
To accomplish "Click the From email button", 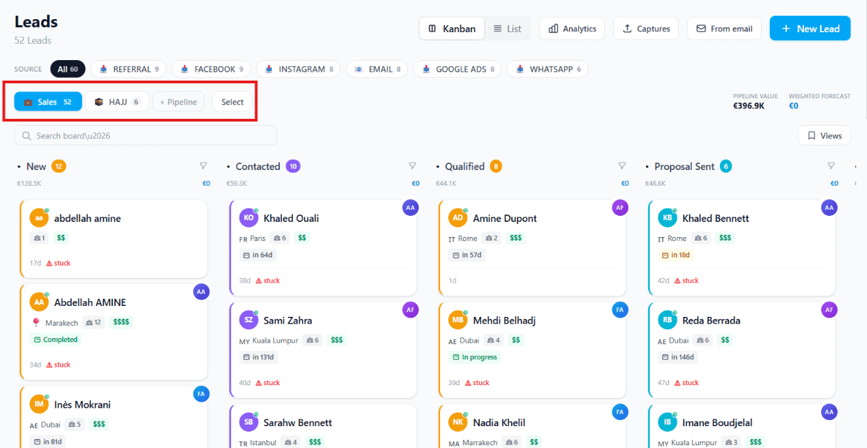I will point(724,29).
